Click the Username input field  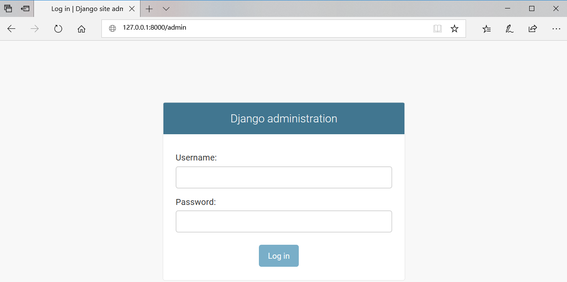click(284, 177)
